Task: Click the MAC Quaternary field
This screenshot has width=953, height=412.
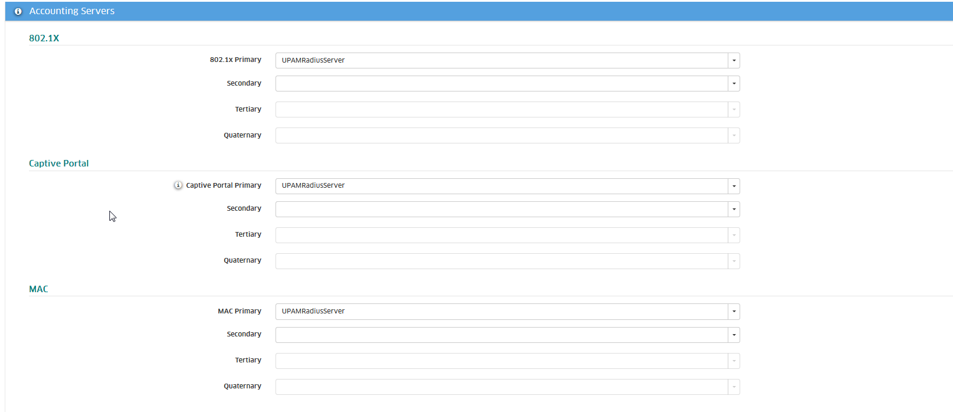Action: click(x=501, y=387)
